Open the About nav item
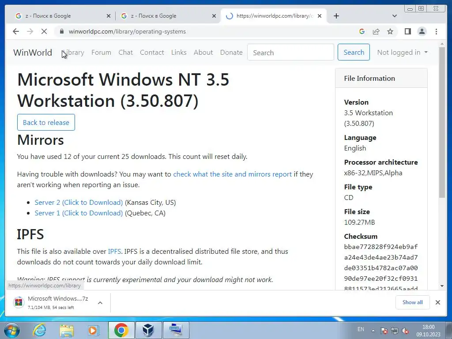This screenshot has width=452, height=339. click(203, 53)
